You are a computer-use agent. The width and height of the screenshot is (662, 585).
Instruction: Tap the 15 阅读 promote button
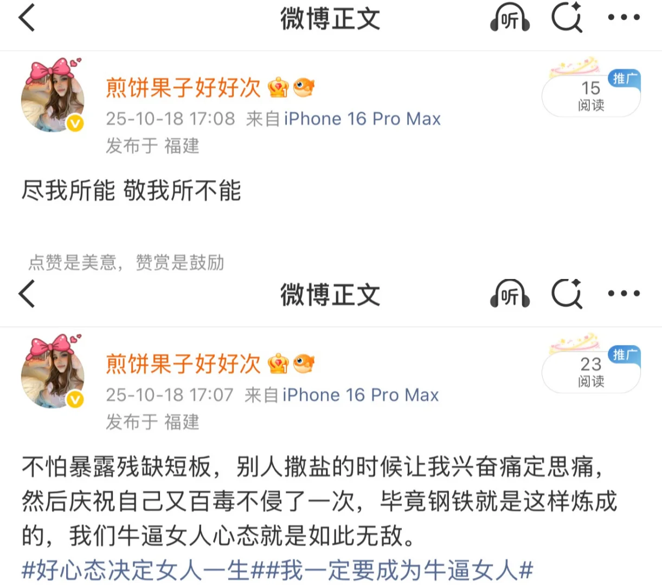pos(591,95)
